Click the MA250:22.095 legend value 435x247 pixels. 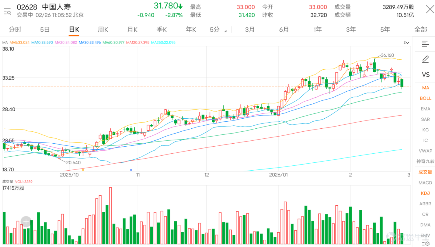click(x=163, y=43)
